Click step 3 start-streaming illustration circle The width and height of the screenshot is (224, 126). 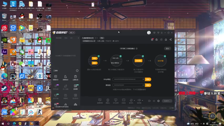point(138,61)
